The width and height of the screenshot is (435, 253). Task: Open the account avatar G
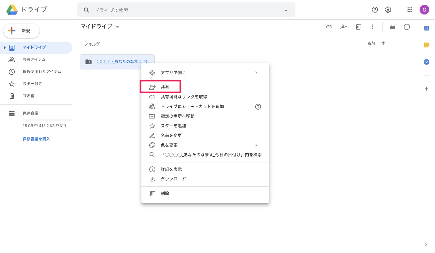[424, 10]
